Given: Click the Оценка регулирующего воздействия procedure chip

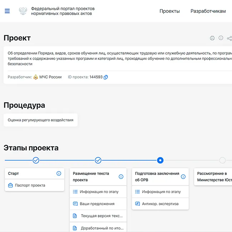Looking at the screenshot, I should point(41,120).
